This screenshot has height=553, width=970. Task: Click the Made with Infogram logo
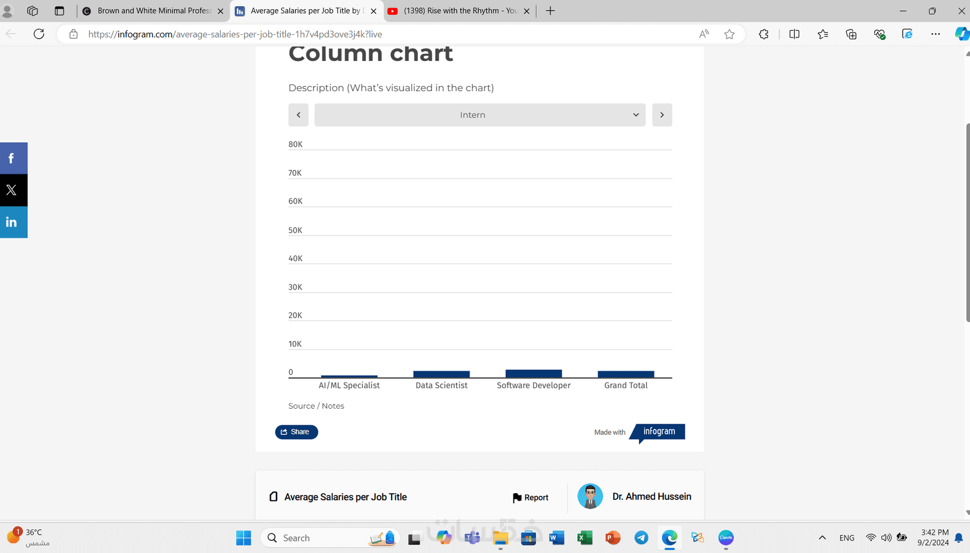pos(659,432)
